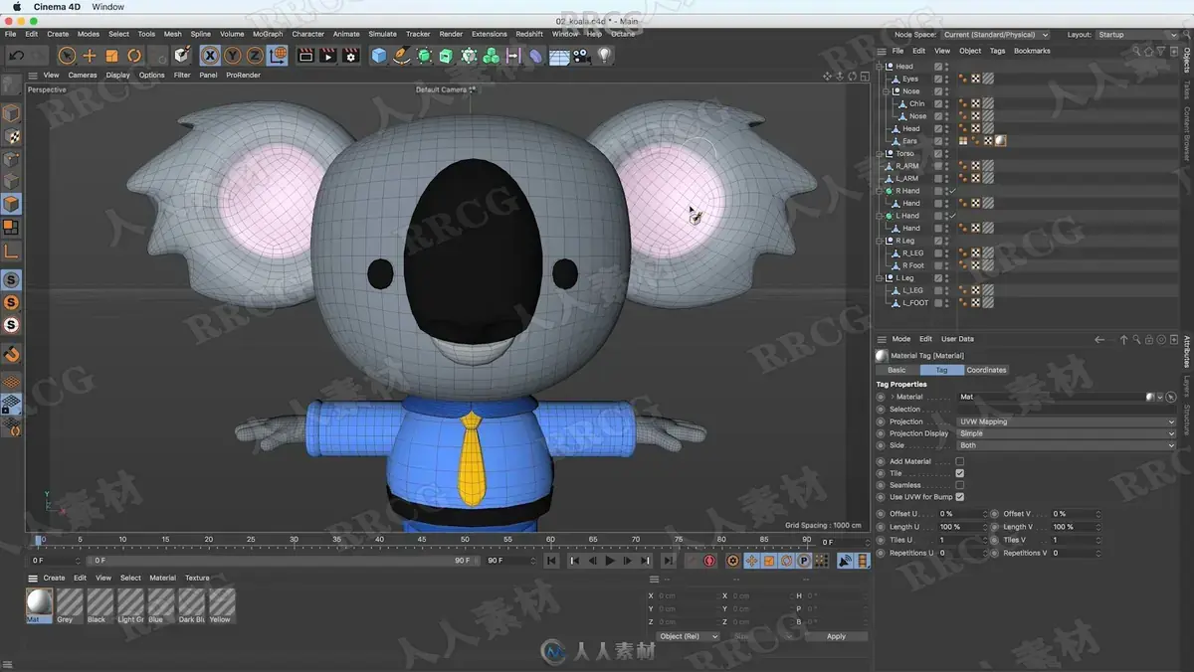Select the Live Selection tool
The height and width of the screenshot is (672, 1194).
tap(67, 56)
